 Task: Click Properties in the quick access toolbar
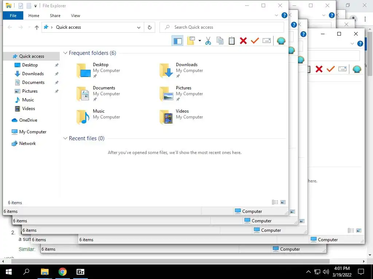(21, 6)
